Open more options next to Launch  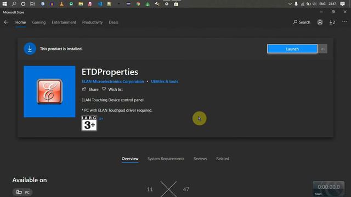[x=322, y=49]
